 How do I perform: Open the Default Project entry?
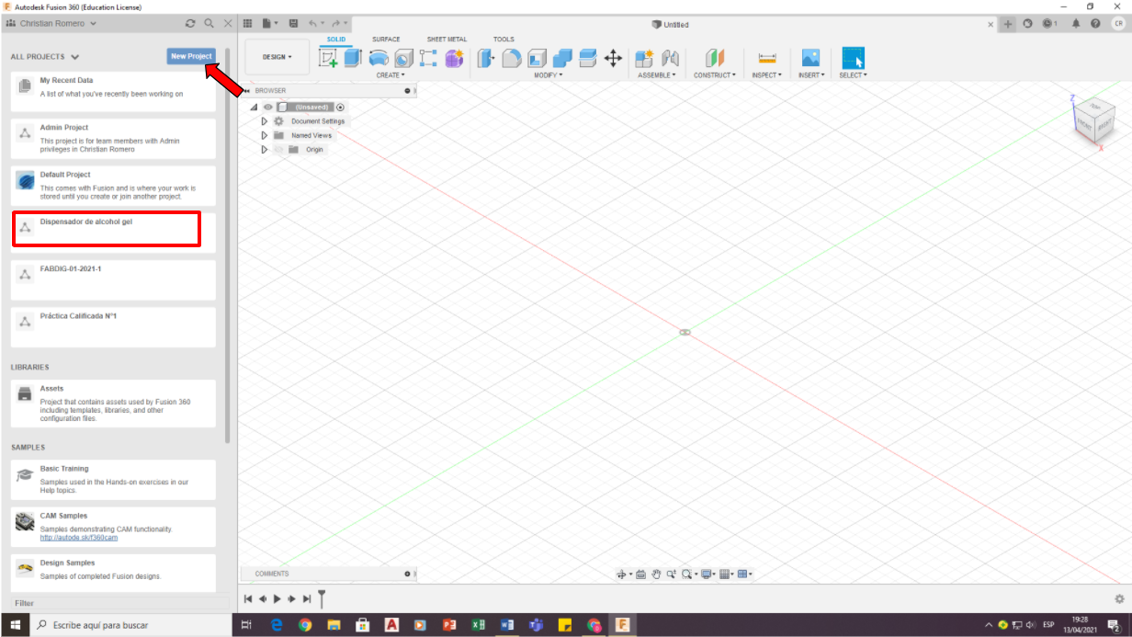[115, 185]
